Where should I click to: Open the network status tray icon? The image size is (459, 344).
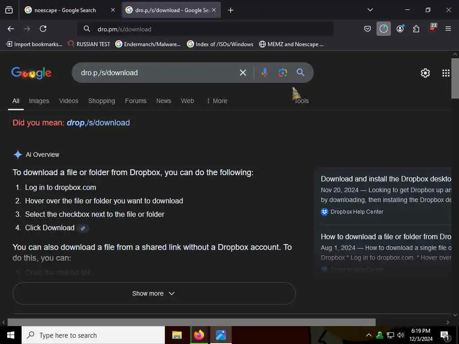click(390, 335)
